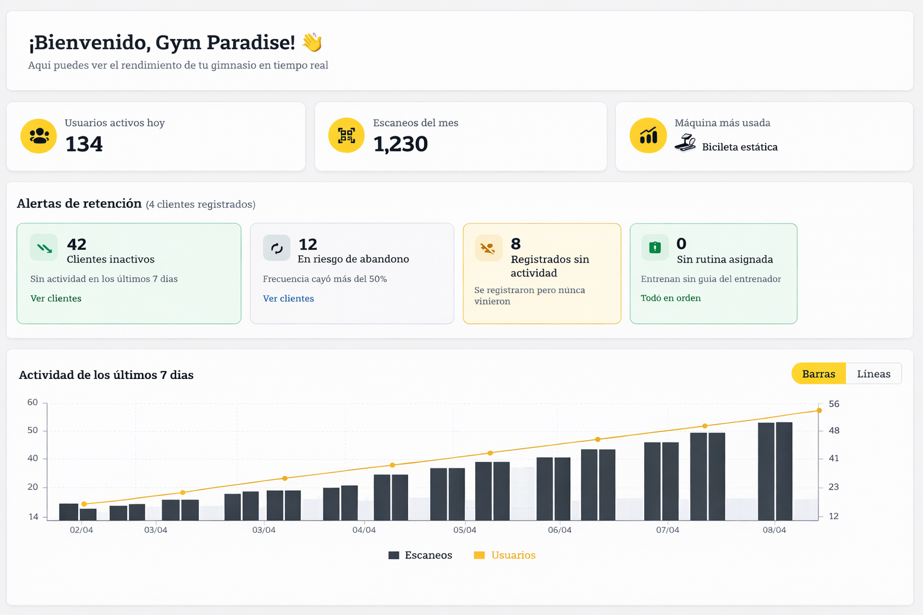
Task: Click the active users people icon
Action: [x=38, y=136]
